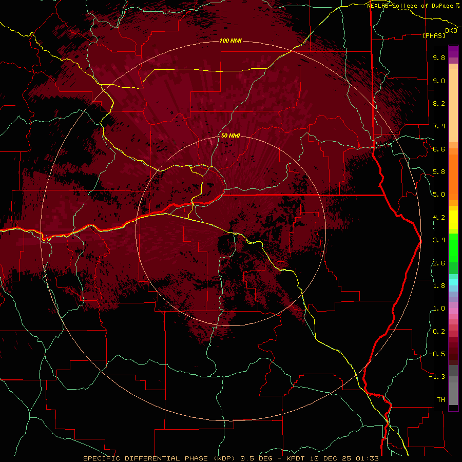Image resolution: width=462 pixels, height=462 pixels.
Task: Click the NEXLAB-College of DuPage label
Action: click(411, 6)
